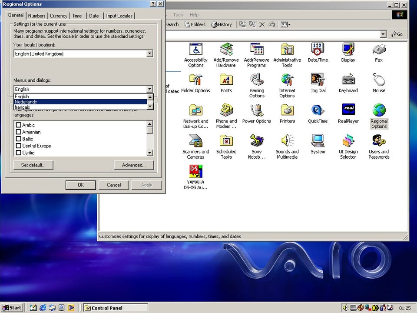Check the Cyrillic language checkbox

[19, 153]
